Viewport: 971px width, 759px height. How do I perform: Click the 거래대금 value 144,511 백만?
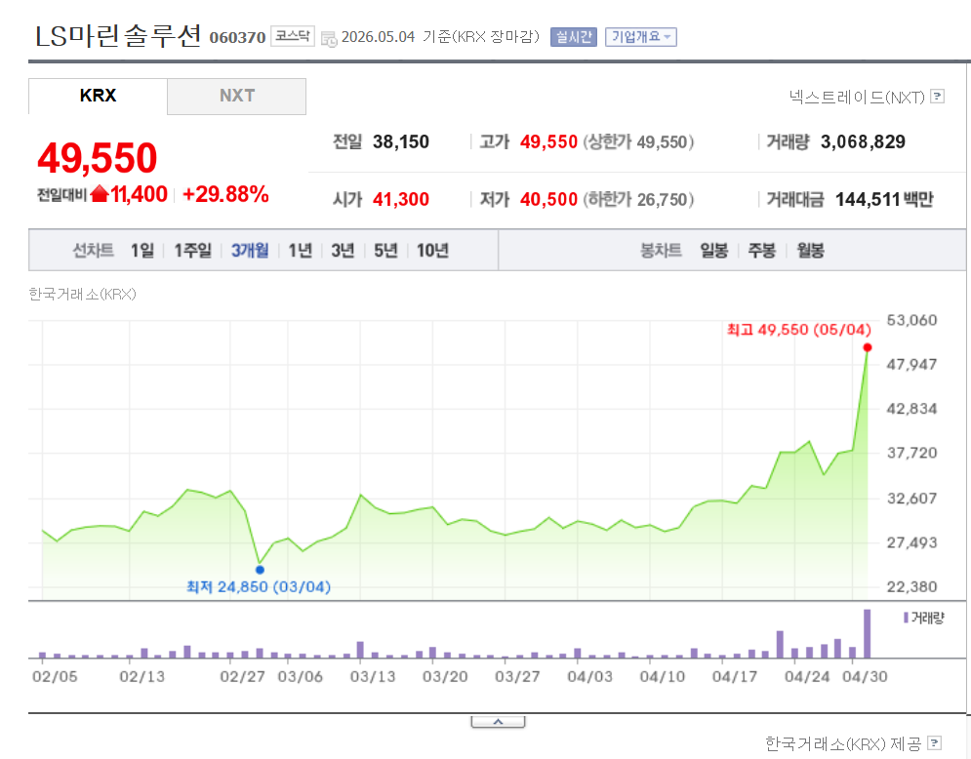point(884,199)
